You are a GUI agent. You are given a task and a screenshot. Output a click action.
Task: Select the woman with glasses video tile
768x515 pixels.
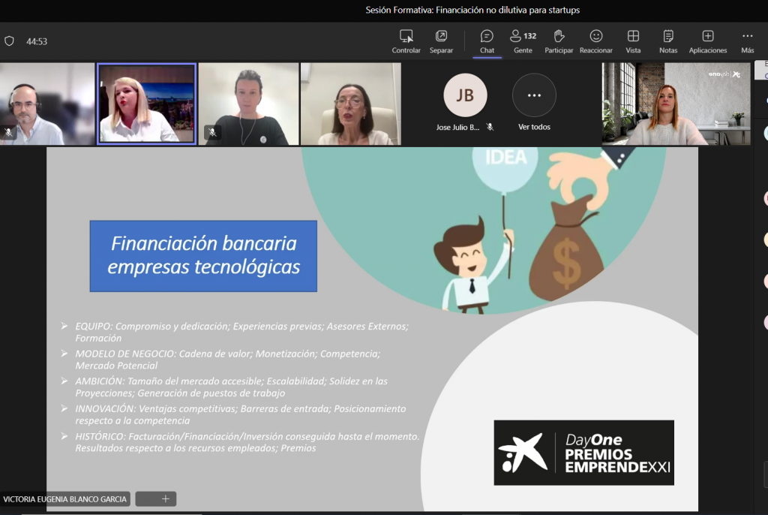click(351, 104)
